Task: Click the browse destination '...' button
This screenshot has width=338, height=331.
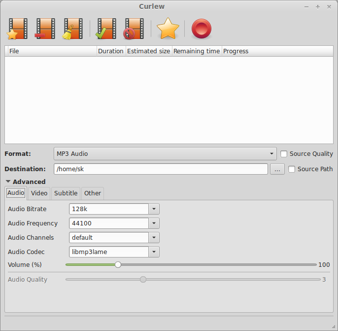Action: coord(277,169)
